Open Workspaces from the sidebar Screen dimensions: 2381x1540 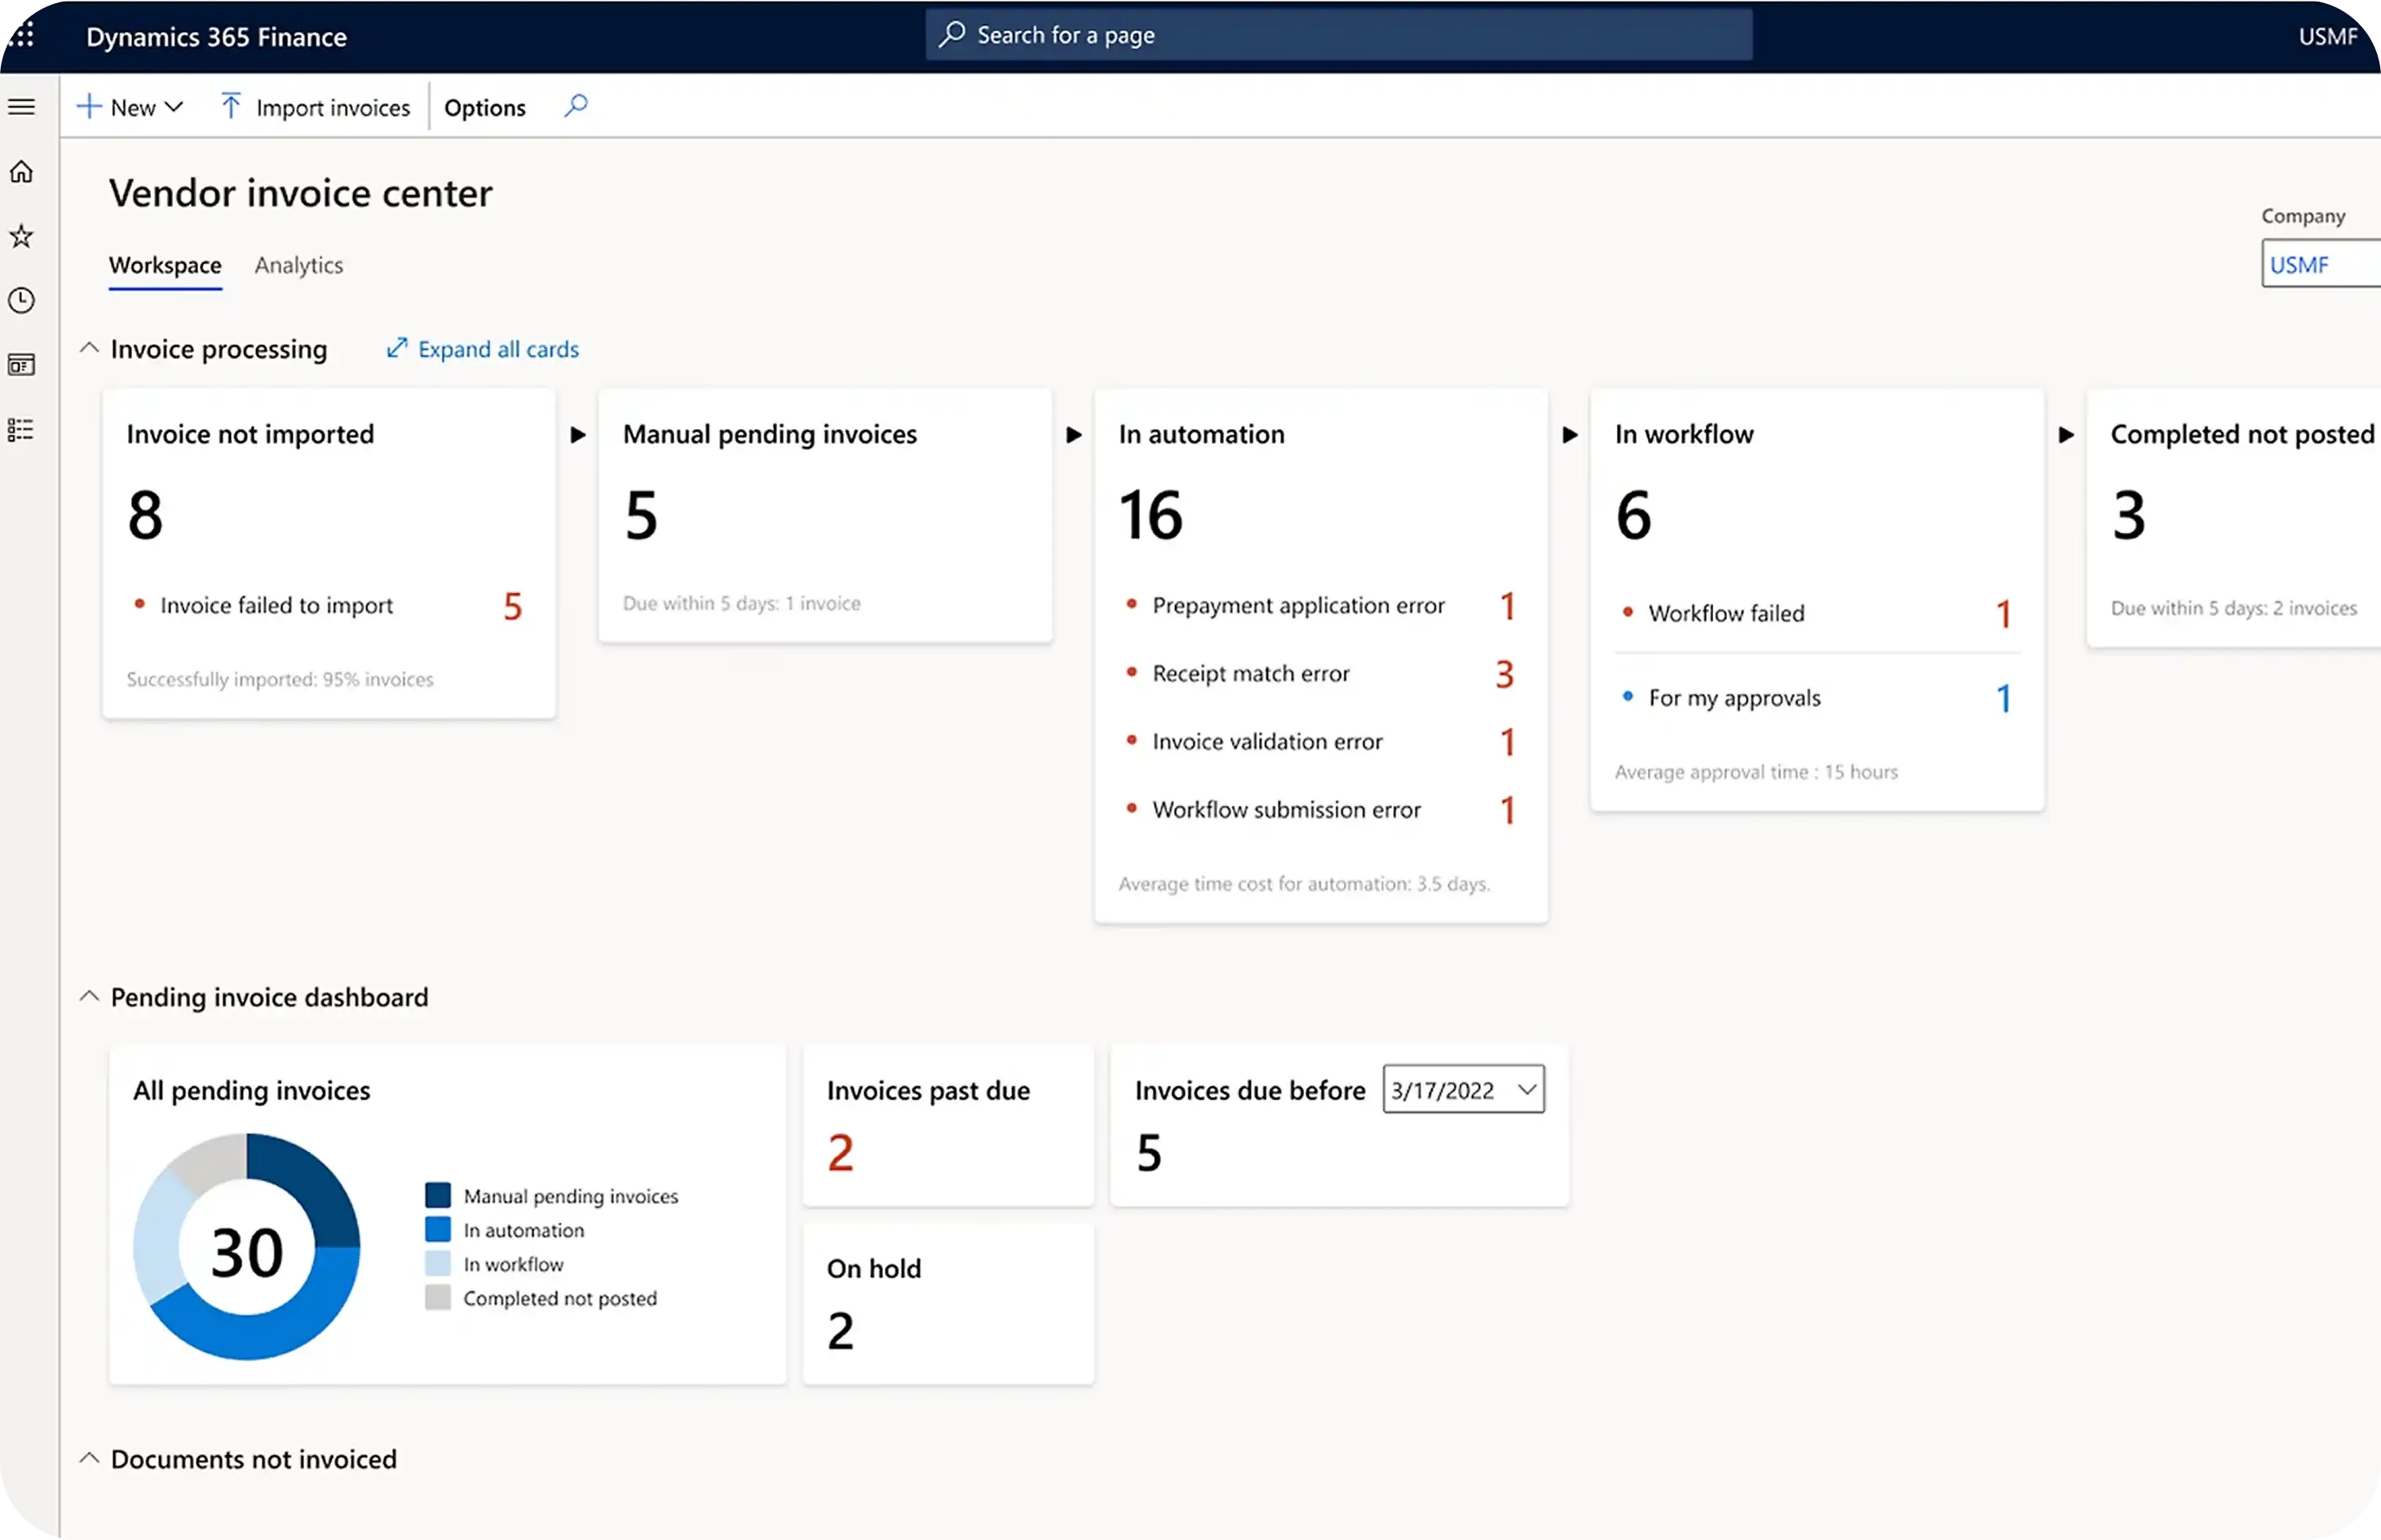tap(22, 364)
